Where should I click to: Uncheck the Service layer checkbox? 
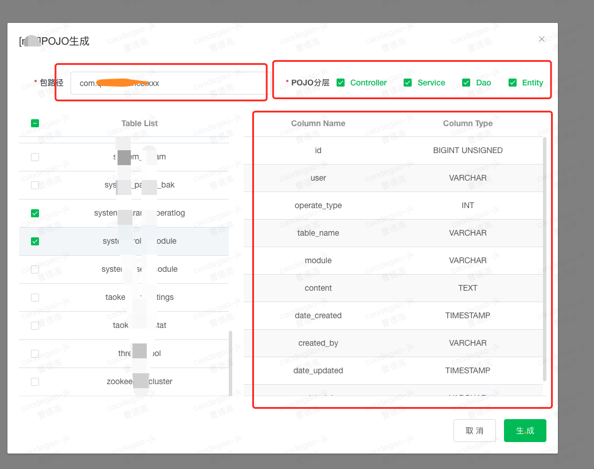coord(408,83)
